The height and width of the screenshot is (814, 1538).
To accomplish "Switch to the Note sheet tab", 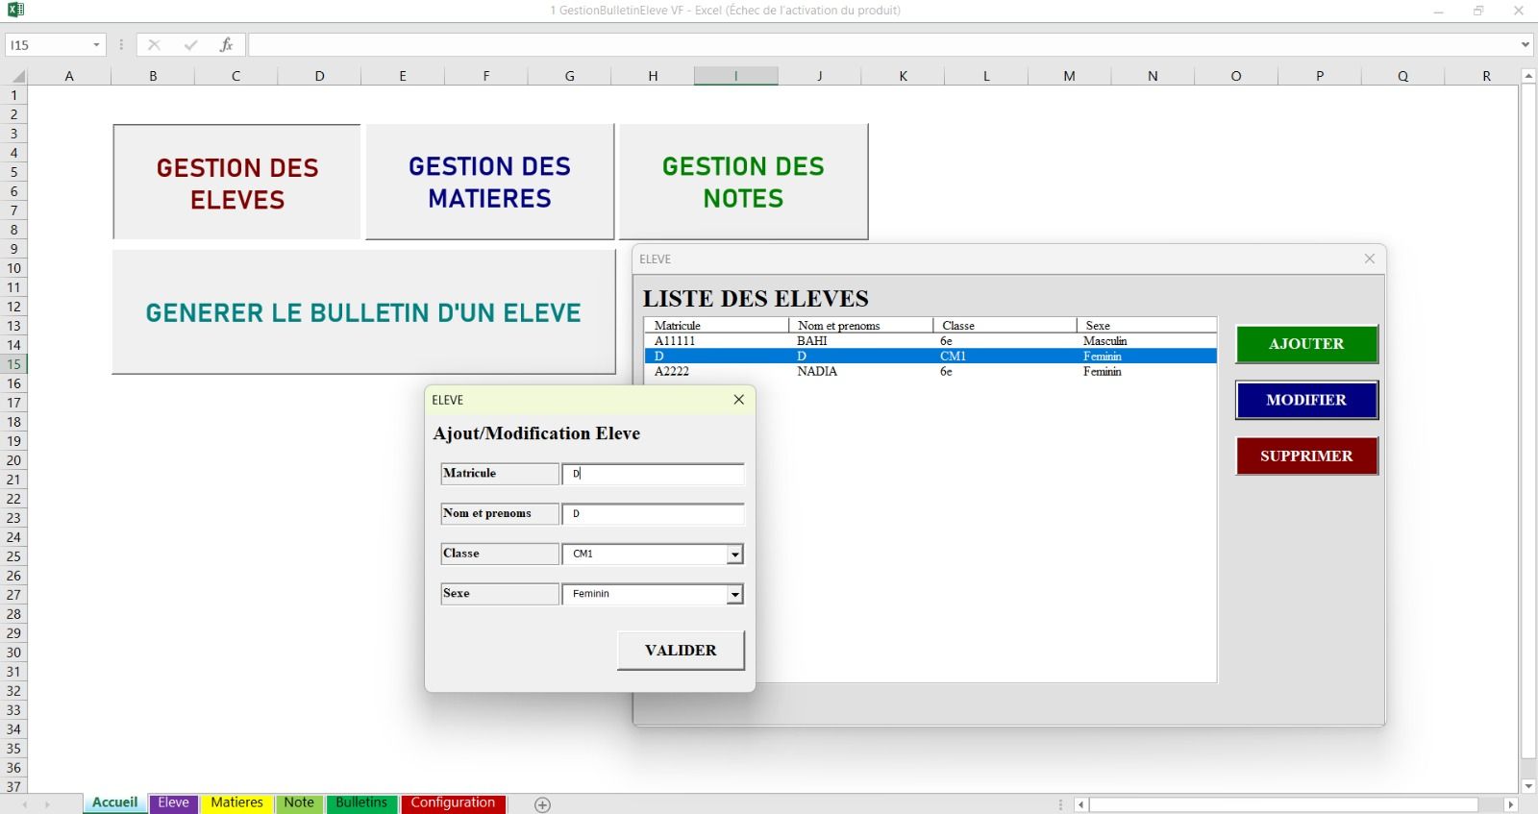I will point(299,802).
